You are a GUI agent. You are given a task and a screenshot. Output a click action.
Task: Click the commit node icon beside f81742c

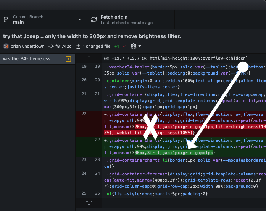pyautogui.click(x=51, y=46)
